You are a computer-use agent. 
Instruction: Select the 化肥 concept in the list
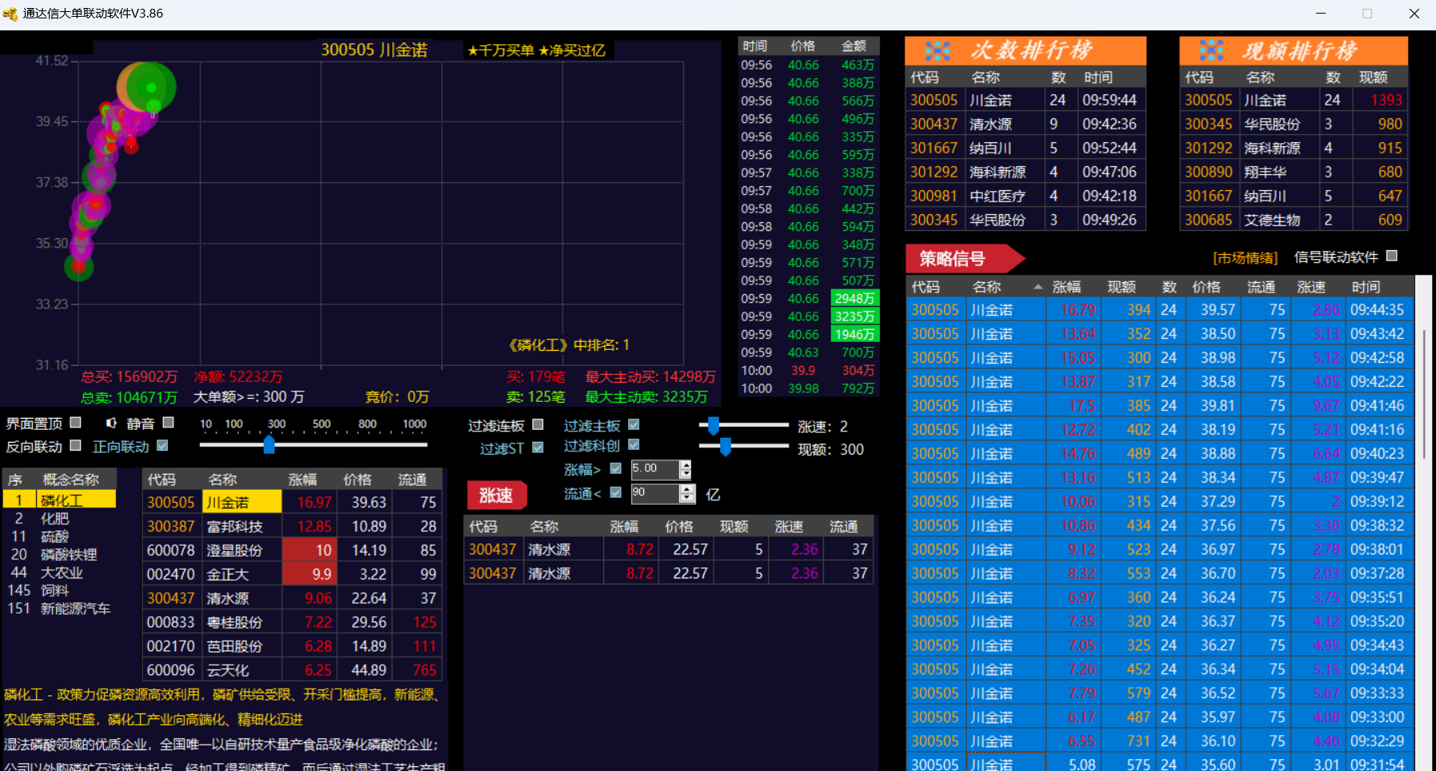click(55, 519)
